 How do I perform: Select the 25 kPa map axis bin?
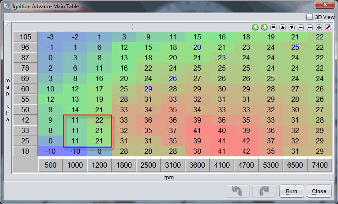(26, 141)
